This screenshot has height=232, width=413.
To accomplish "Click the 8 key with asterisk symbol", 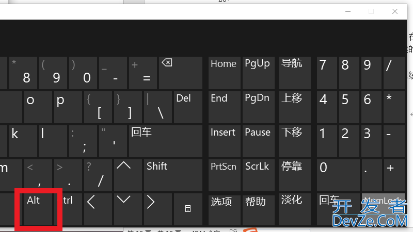I will point(23,73).
